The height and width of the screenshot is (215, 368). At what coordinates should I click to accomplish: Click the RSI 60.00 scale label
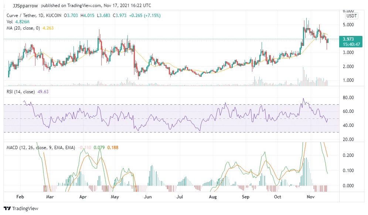click(x=348, y=111)
